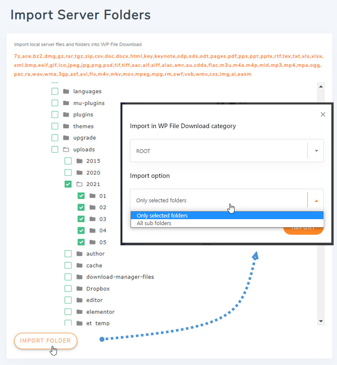Open the 2020 folder in tree

(93, 173)
